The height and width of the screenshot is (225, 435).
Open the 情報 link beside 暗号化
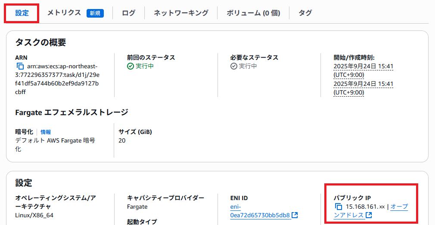[x=46, y=132]
